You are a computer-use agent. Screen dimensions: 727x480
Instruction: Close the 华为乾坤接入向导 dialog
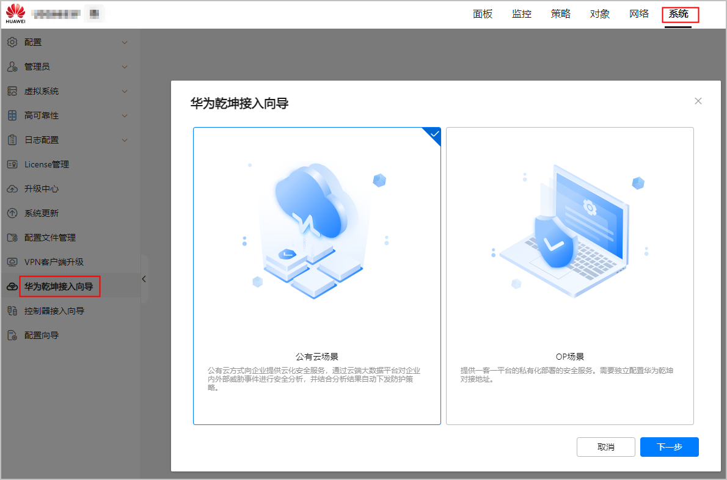[698, 101]
